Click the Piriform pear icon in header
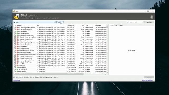 [x=152, y=17]
